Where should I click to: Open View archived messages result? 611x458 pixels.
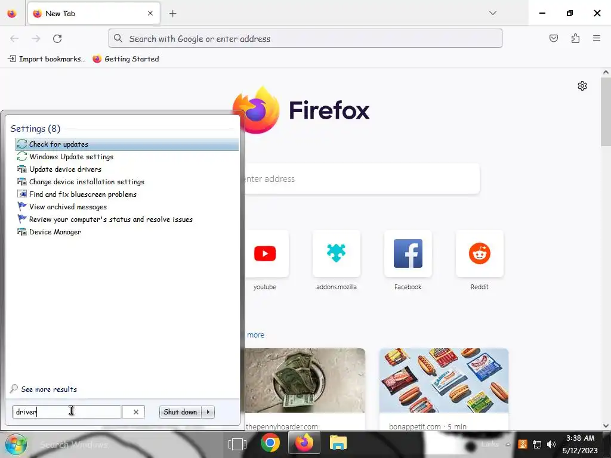tap(127, 206)
